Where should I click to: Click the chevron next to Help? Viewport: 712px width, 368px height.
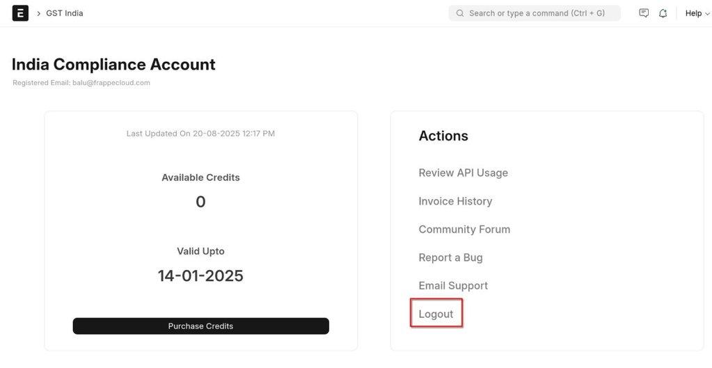tap(707, 14)
